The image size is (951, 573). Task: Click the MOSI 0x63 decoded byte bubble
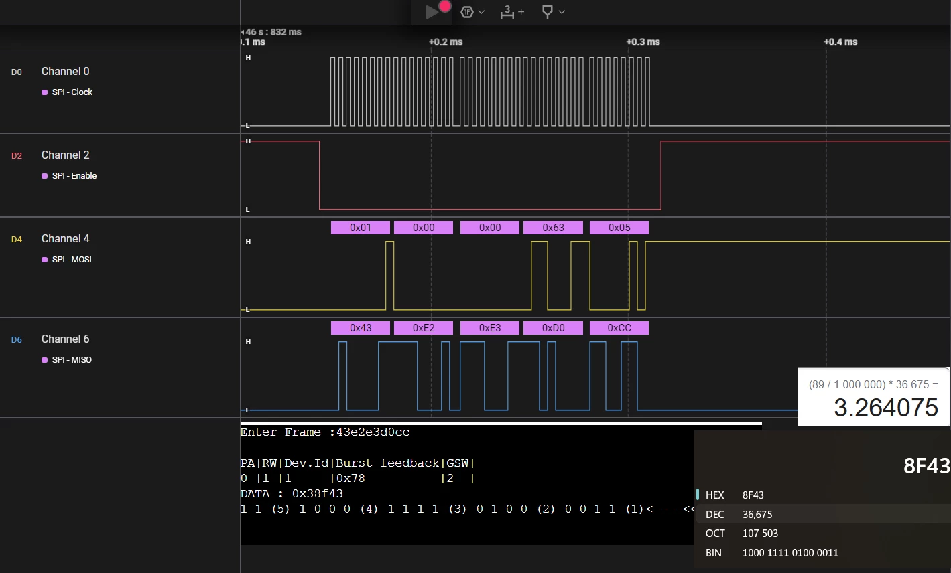[553, 228]
